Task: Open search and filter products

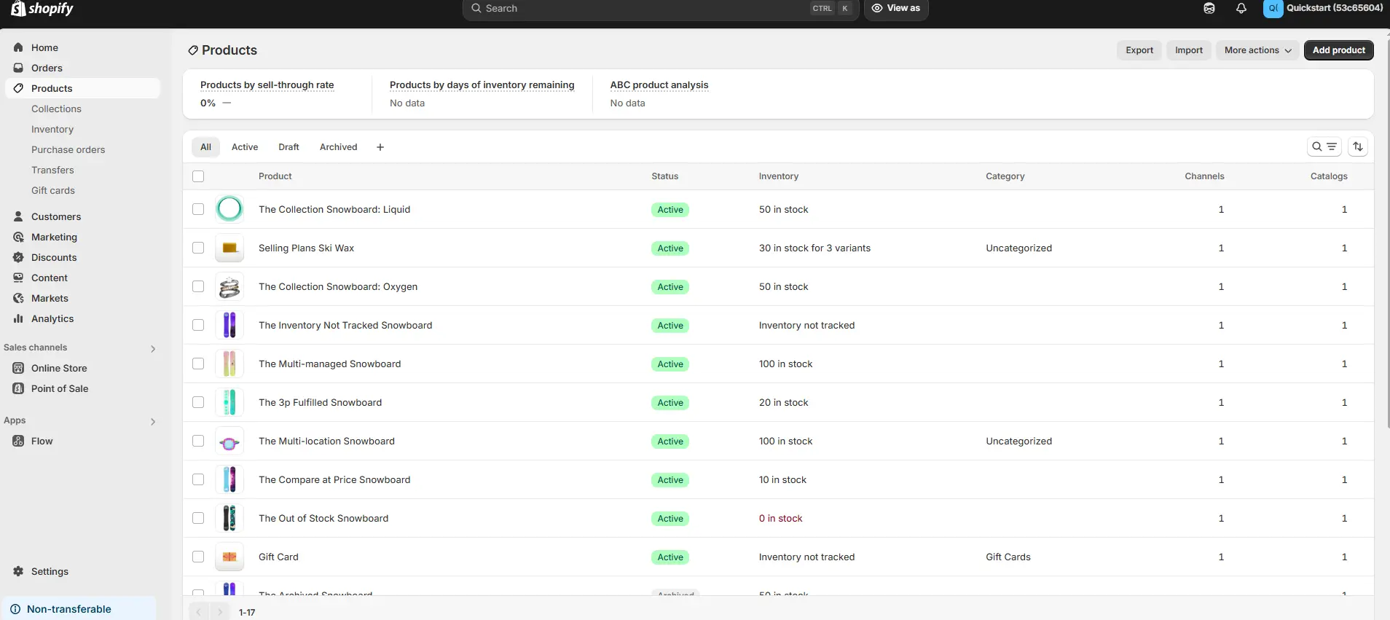Action: point(1324,146)
